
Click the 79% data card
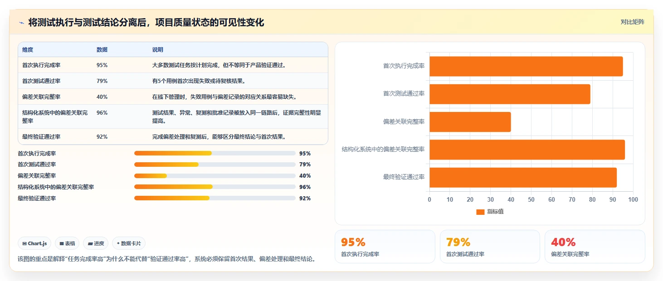click(x=490, y=247)
